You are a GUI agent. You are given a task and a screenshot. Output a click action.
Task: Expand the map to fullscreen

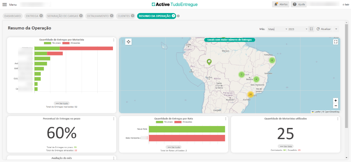tap(336, 42)
